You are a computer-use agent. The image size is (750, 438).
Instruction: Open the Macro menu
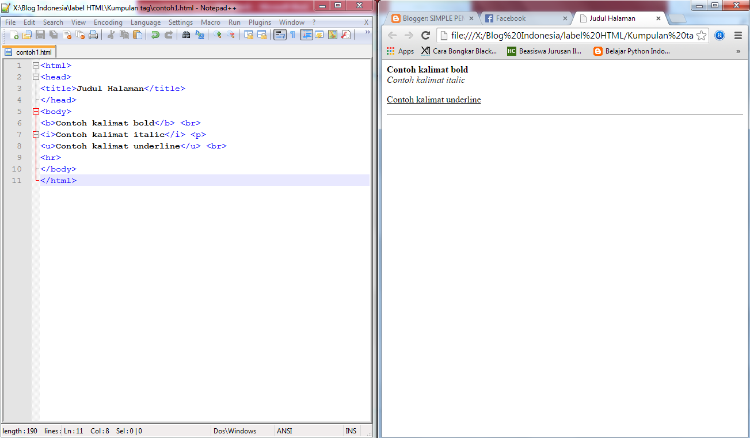coord(211,22)
